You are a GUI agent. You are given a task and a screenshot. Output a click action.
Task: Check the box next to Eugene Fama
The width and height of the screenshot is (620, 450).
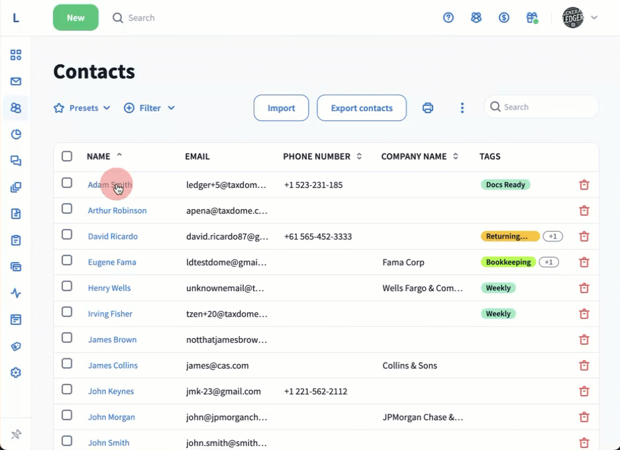pyautogui.click(x=67, y=260)
